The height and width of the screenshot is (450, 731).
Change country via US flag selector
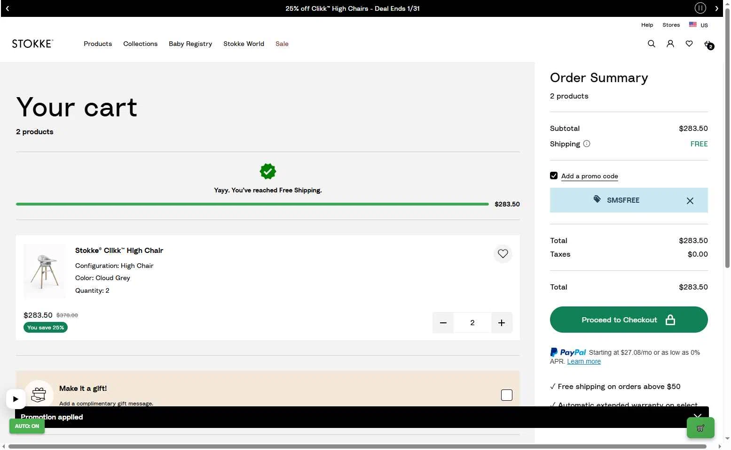pos(698,25)
